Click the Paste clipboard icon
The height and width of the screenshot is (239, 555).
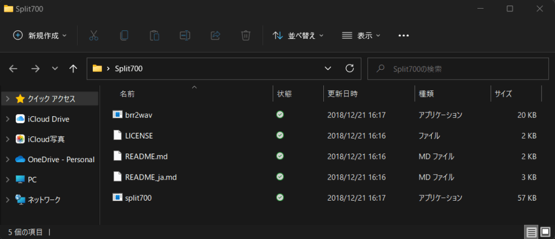pyautogui.click(x=154, y=36)
